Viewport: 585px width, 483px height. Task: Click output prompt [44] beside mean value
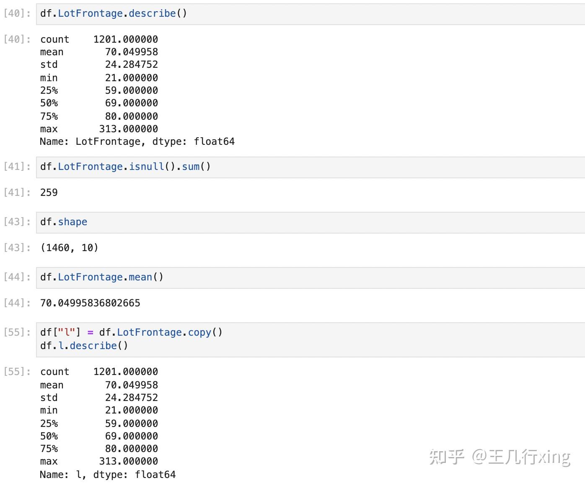17,303
